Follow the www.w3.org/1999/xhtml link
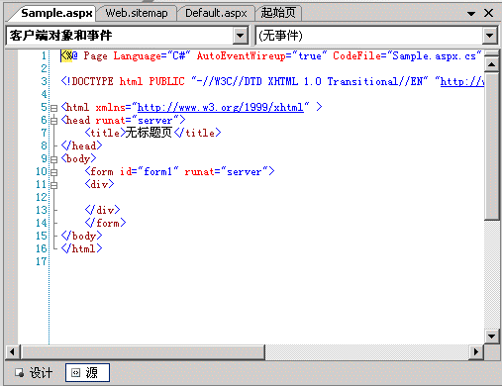The width and height of the screenshot is (502, 386). (x=221, y=108)
